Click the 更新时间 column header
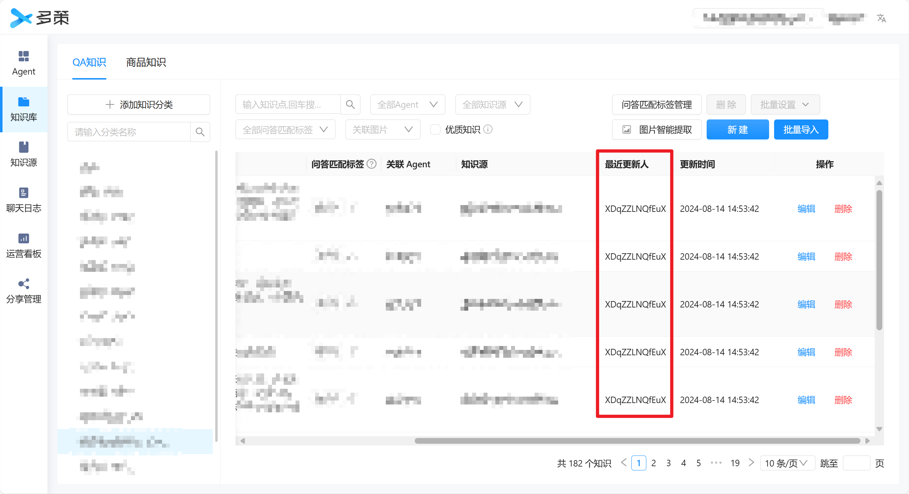Screen dimensions: 909x494 pos(697,164)
